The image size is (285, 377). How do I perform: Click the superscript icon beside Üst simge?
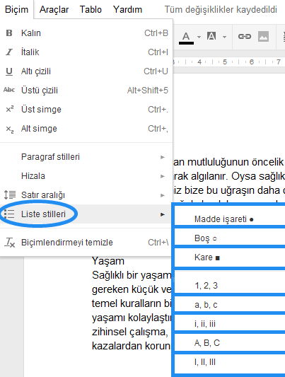pos(10,109)
